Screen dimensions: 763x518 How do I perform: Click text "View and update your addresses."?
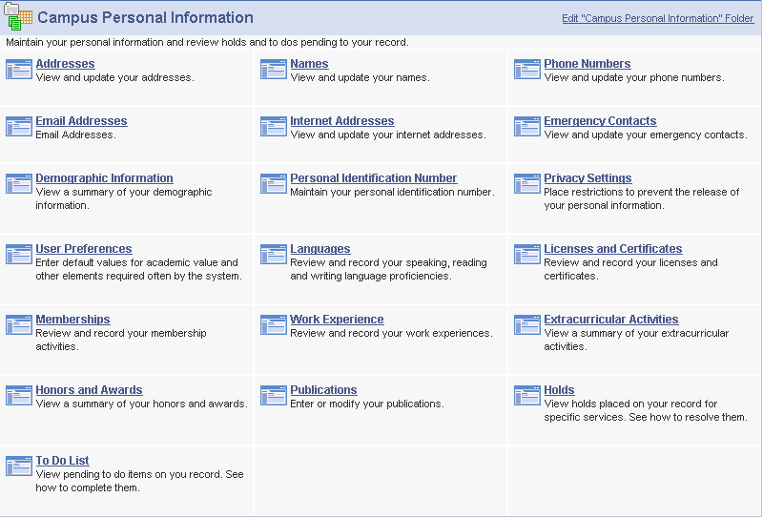click(x=114, y=77)
